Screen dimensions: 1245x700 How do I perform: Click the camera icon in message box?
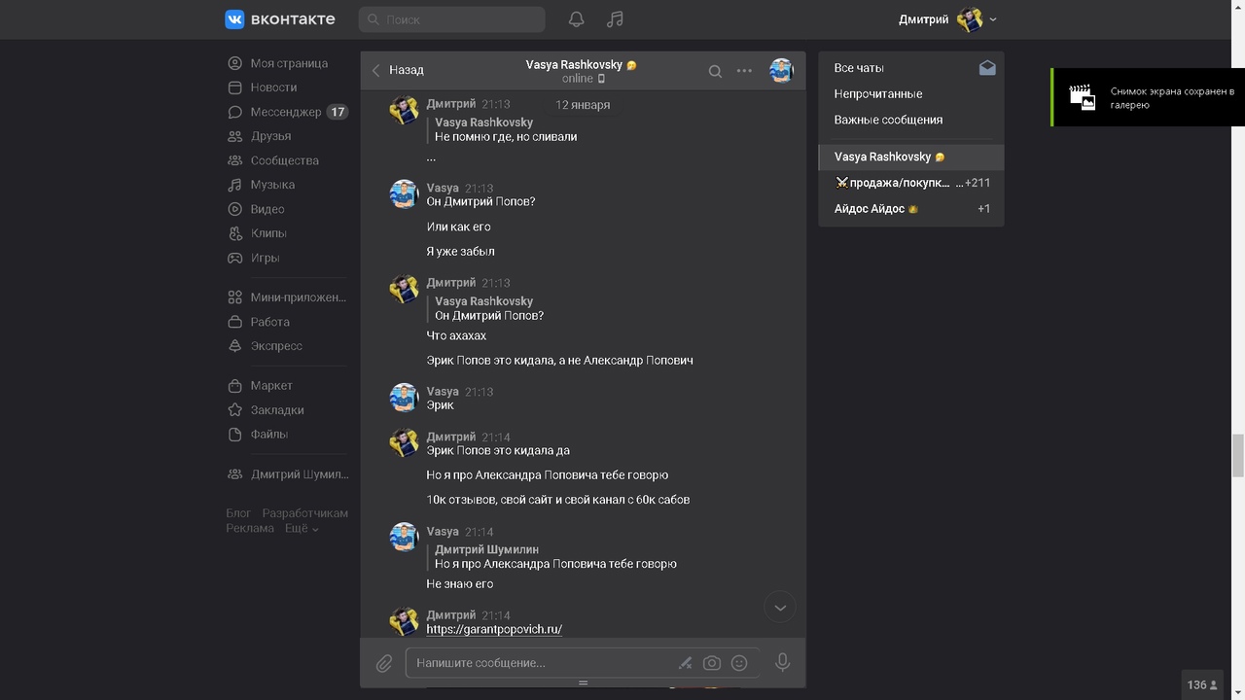click(x=712, y=663)
